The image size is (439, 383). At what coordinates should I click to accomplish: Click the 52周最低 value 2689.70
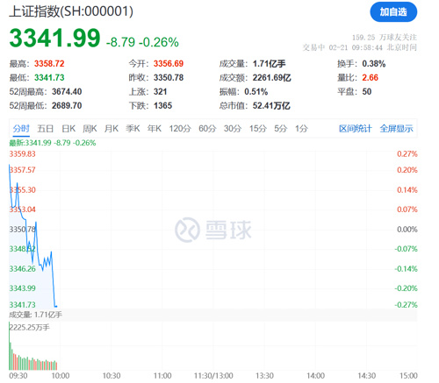pyautogui.click(x=67, y=106)
